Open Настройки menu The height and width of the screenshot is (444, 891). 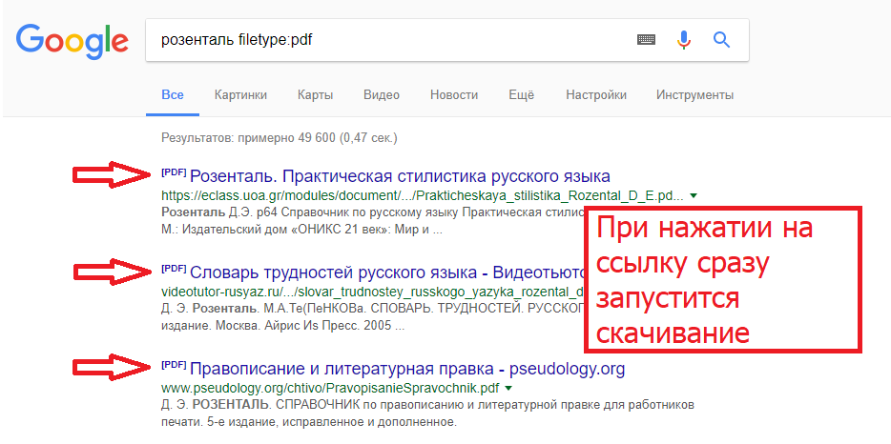click(x=596, y=95)
